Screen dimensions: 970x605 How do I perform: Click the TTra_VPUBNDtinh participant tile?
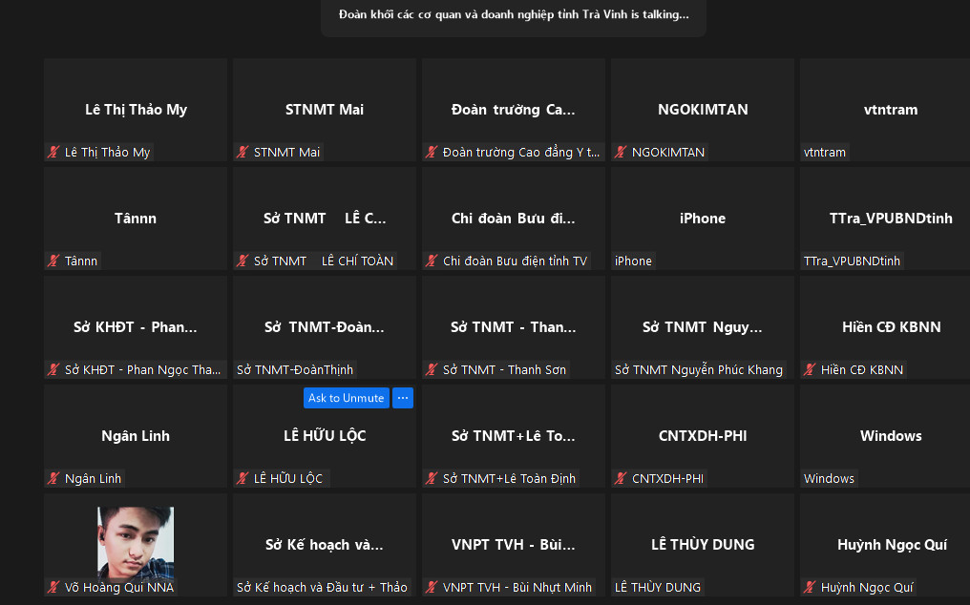pyautogui.click(x=890, y=219)
